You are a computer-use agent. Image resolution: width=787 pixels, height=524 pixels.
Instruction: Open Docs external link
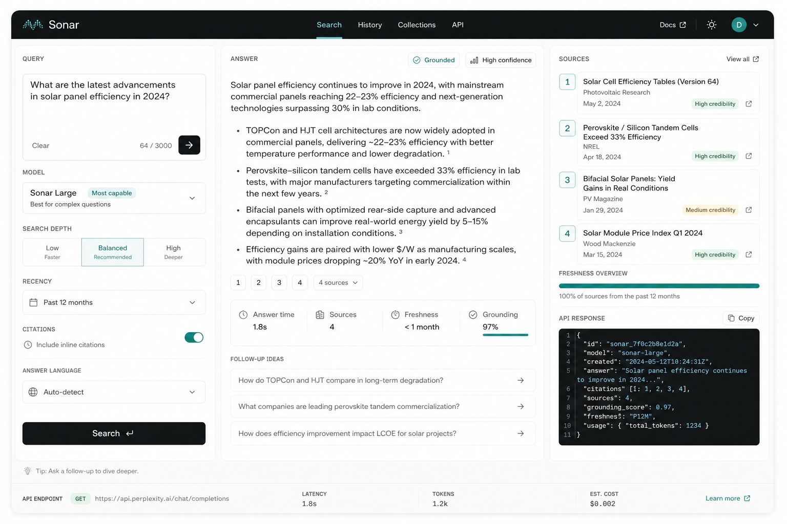coord(673,25)
